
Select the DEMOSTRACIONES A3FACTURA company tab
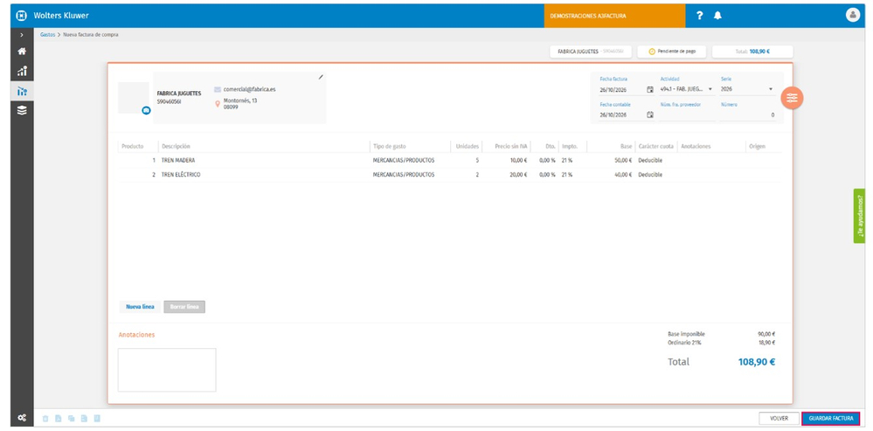click(614, 16)
